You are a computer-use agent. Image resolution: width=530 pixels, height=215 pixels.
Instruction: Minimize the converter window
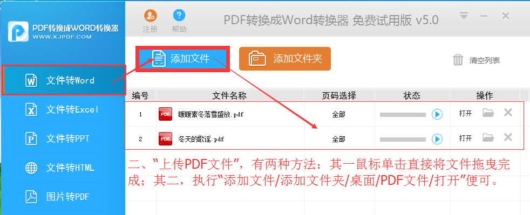[x=484, y=16]
